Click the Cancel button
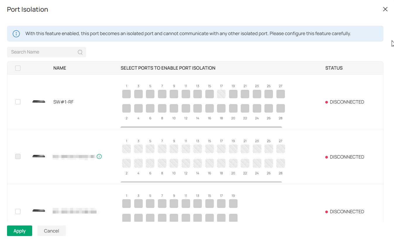The height and width of the screenshot is (241, 394). click(x=51, y=231)
